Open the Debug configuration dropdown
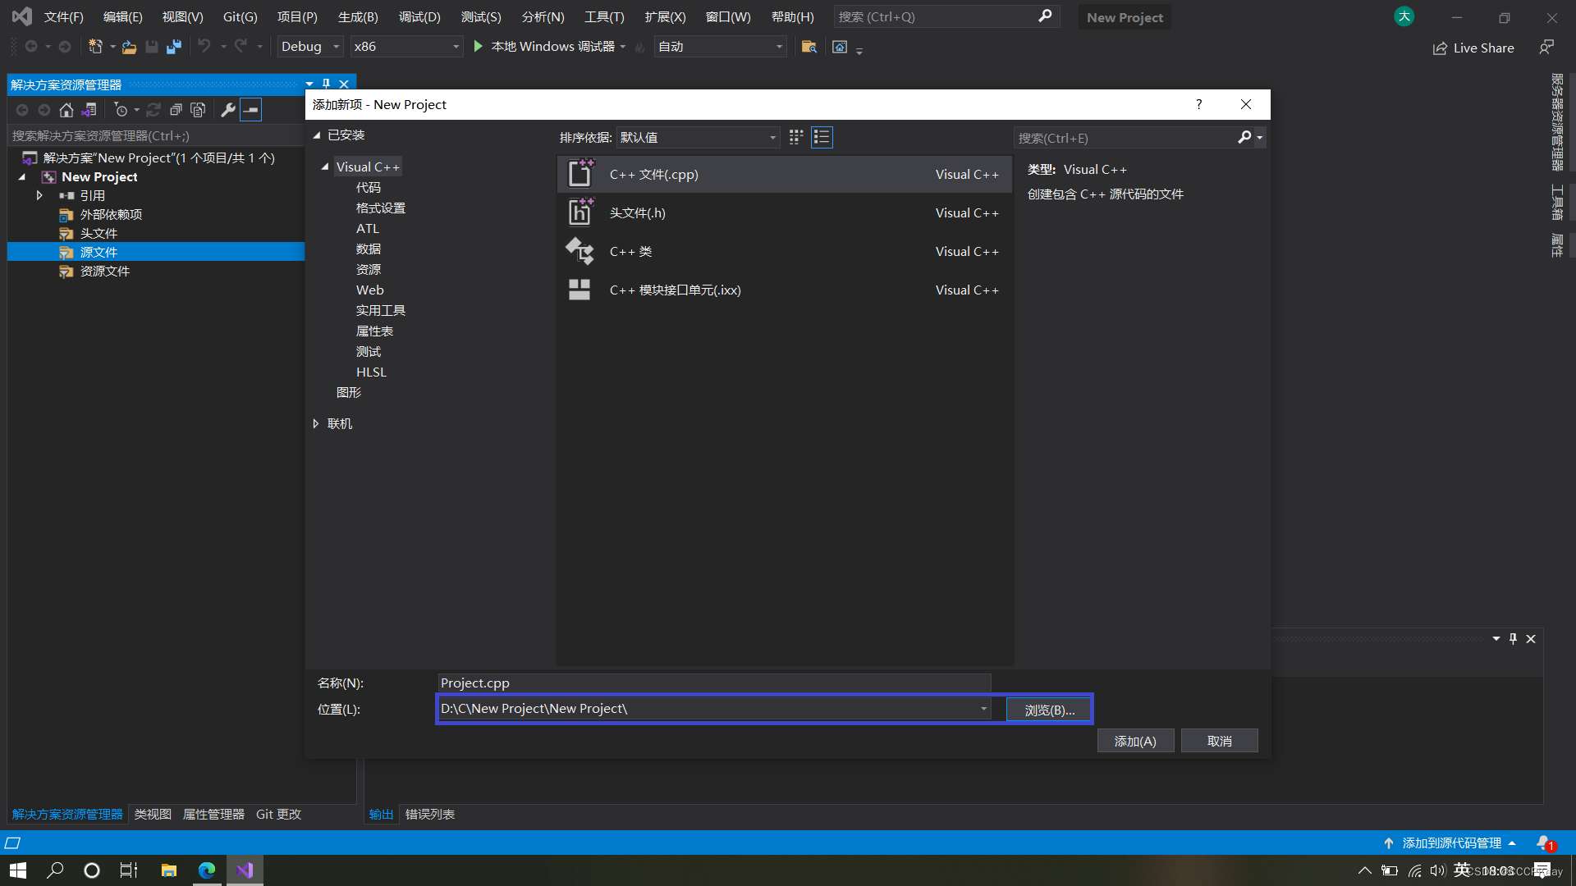Viewport: 1576px width, 886px height. pyautogui.click(x=310, y=47)
